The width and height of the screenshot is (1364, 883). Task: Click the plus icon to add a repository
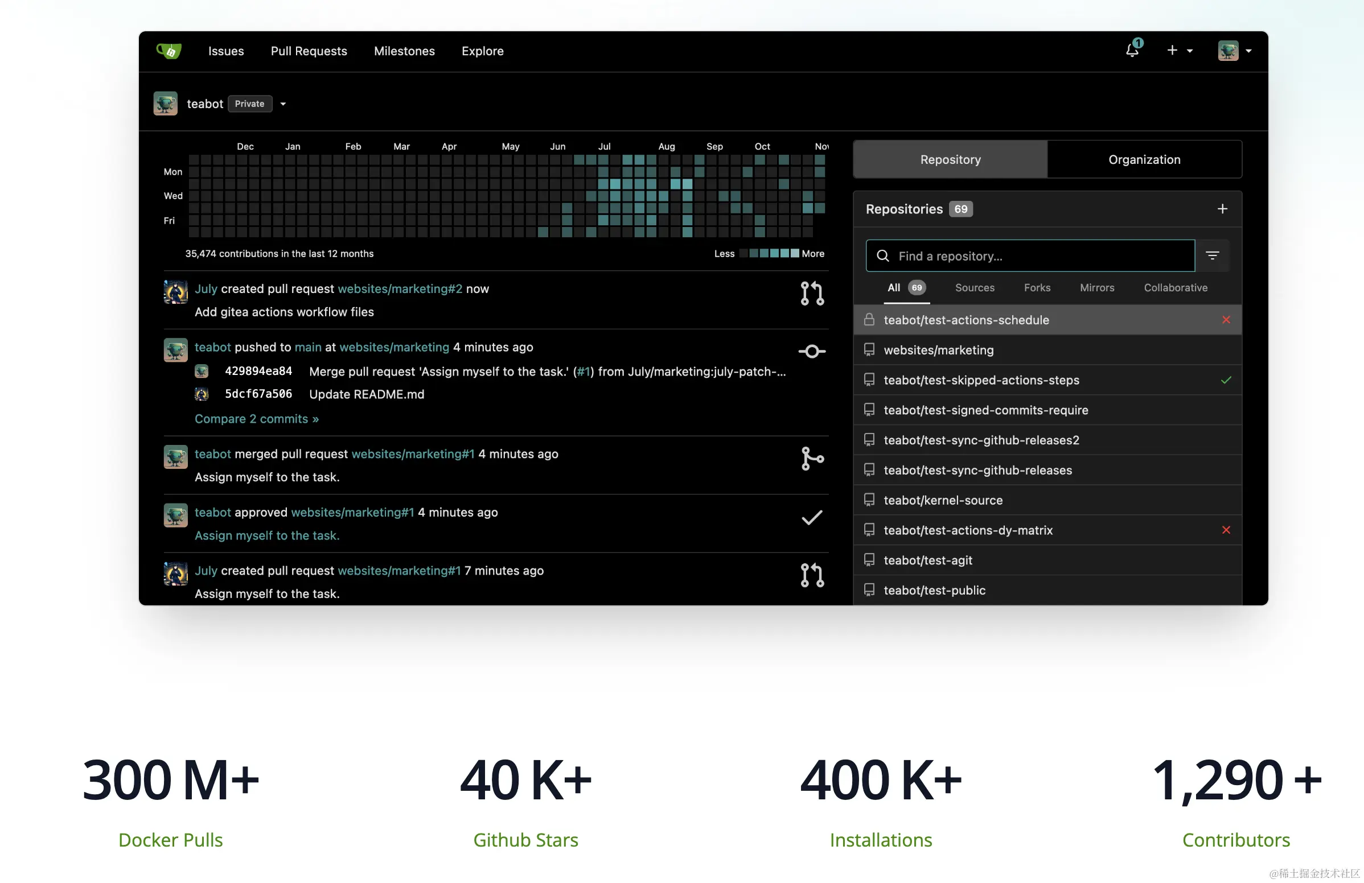1222,209
